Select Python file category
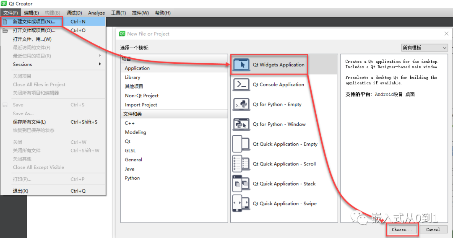Image resolution: width=453 pixels, height=238 pixels. 174,178
